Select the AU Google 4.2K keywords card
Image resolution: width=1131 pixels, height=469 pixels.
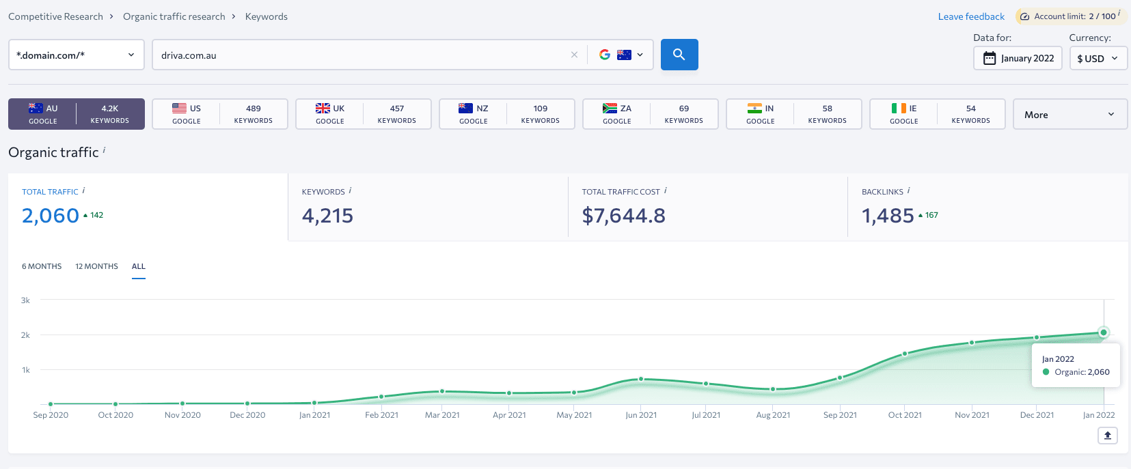(x=77, y=114)
